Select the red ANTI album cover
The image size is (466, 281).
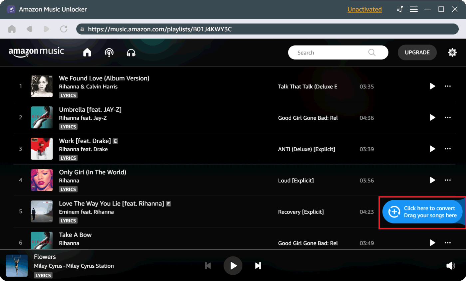[42, 149]
